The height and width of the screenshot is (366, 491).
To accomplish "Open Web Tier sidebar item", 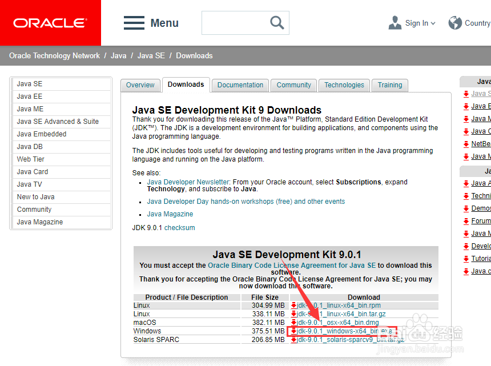I will click(61, 159).
